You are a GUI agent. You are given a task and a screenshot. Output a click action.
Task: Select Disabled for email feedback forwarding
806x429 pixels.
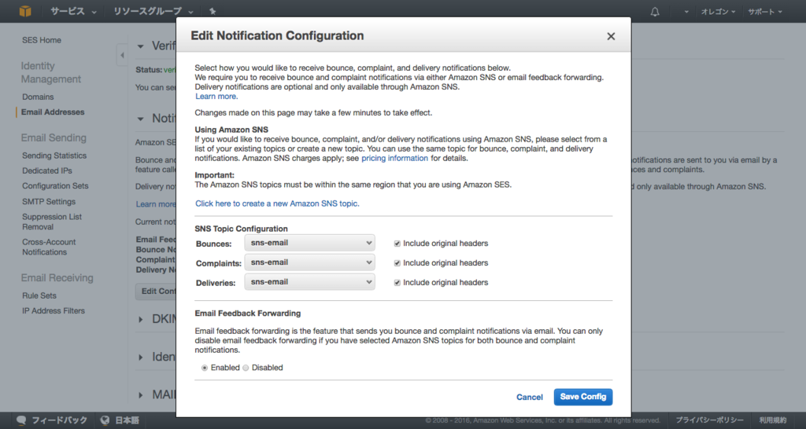tap(246, 368)
